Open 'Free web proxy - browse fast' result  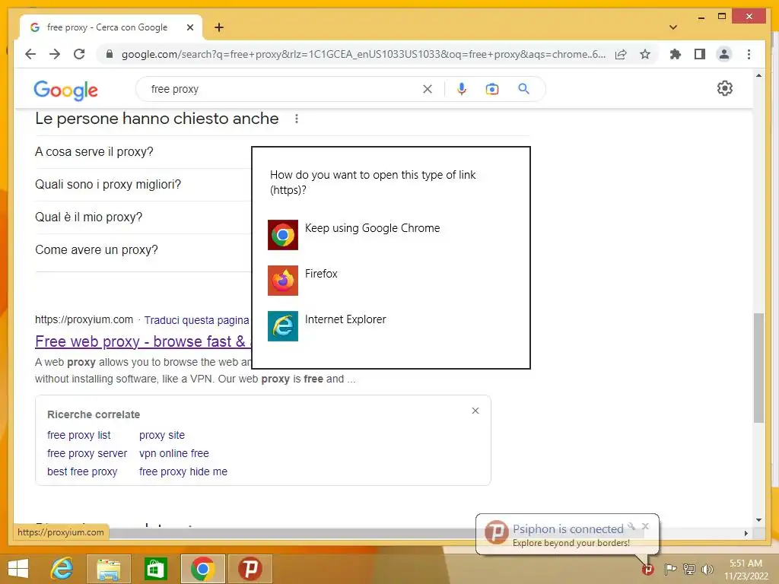(x=143, y=341)
